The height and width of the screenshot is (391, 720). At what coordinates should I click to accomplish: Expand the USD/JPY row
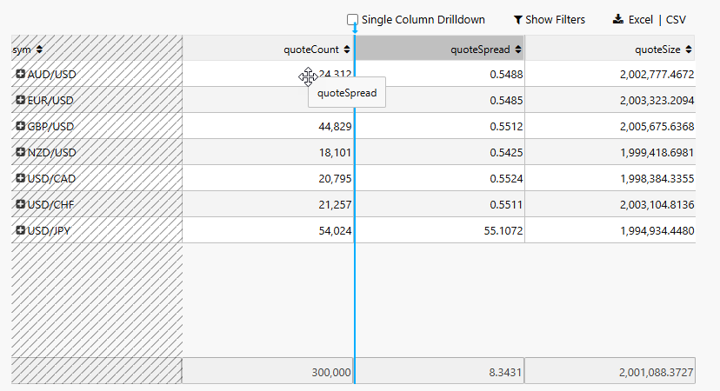20,230
